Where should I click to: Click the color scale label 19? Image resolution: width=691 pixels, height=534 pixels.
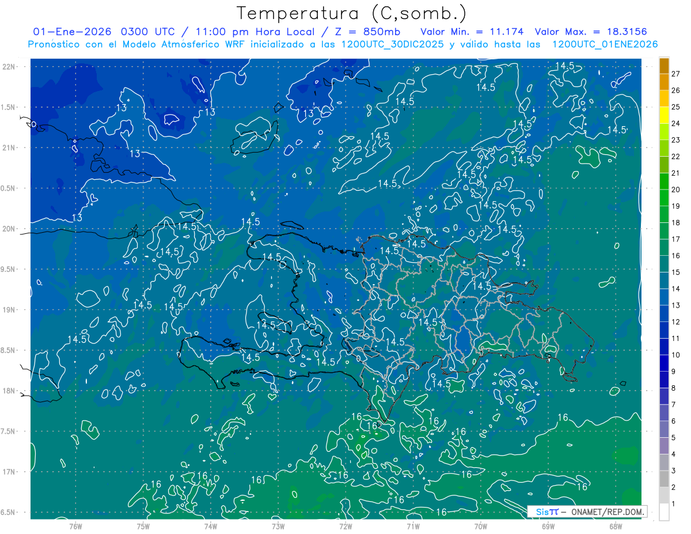[677, 206]
